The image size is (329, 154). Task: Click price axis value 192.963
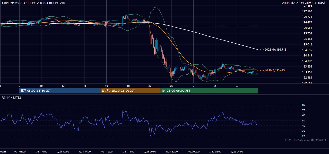tap(307, 78)
